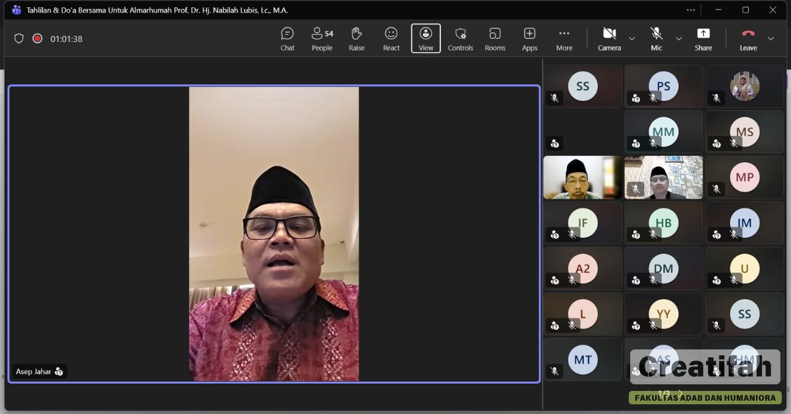Viewport: 791px width, 414px height.
Task: Open the Chat panel
Action: click(287, 38)
